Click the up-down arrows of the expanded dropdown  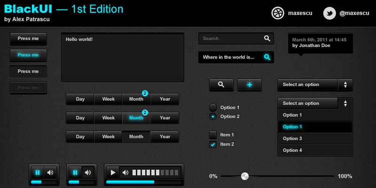pos(345,103)
